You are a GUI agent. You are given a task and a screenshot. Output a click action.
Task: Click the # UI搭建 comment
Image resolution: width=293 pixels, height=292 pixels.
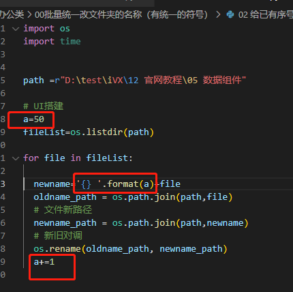click(43, 106)
